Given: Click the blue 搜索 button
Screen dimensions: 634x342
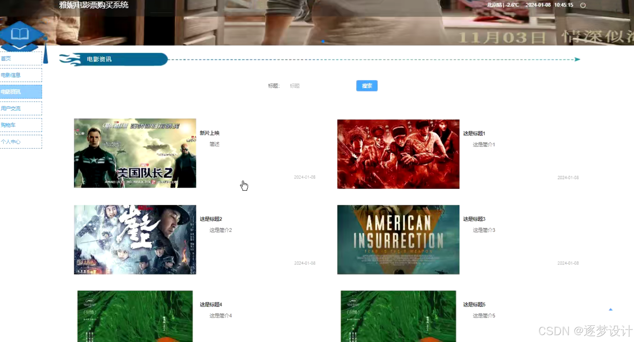Looking at the screenshot, I should click(x=367, y=86).
